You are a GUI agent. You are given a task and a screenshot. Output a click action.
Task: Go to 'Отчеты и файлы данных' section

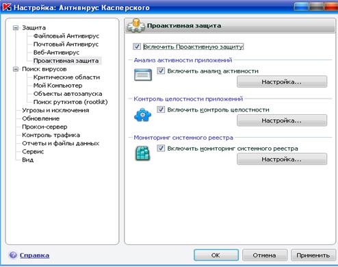point(61,143)
